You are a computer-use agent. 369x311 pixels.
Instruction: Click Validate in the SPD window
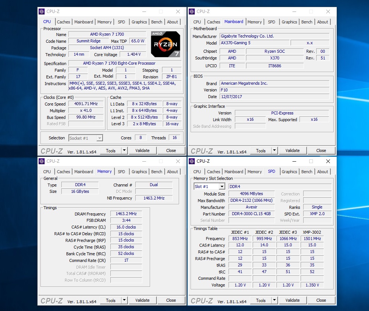[x=292, y=301]
